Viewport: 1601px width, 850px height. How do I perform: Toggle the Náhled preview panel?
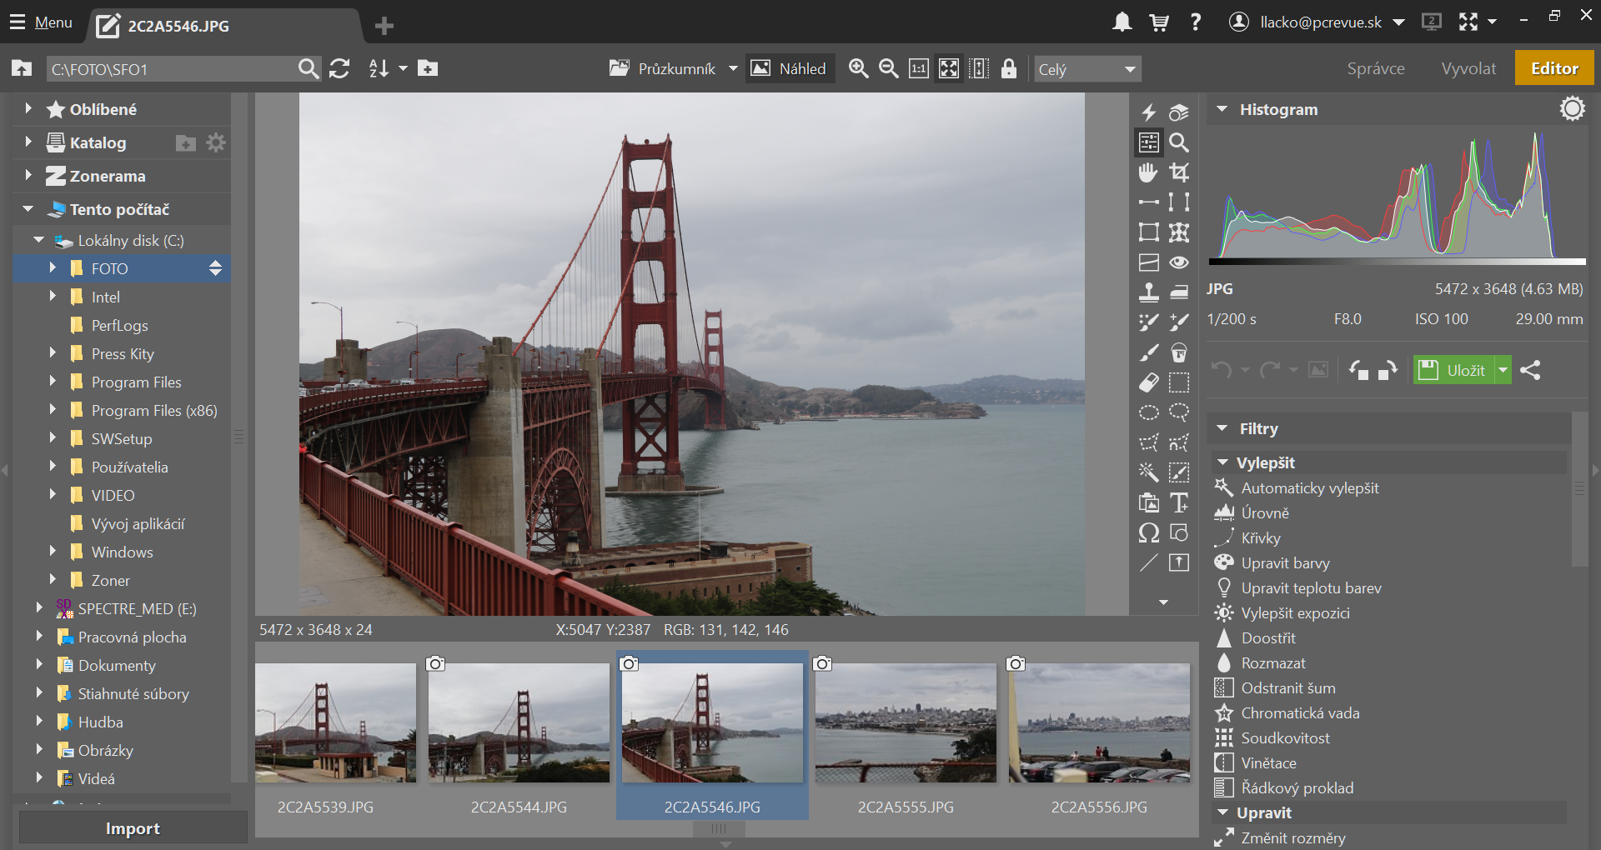tap(789, 69)
